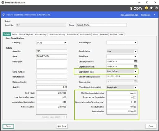Image resolution: width=159 pixels, height=131 pixels.
Task: Click the Monthly depreciation value field
Action: tap(122, 93)
